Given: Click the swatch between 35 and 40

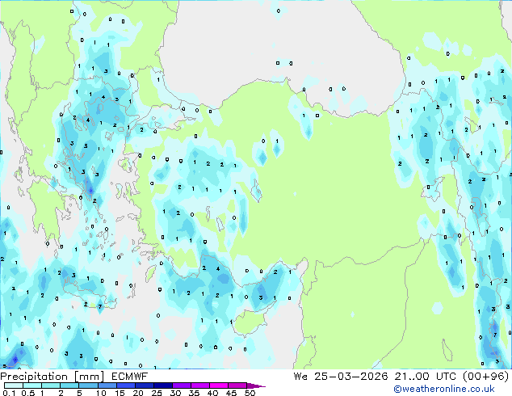Looking at the screenshot, I should (200, 385).
